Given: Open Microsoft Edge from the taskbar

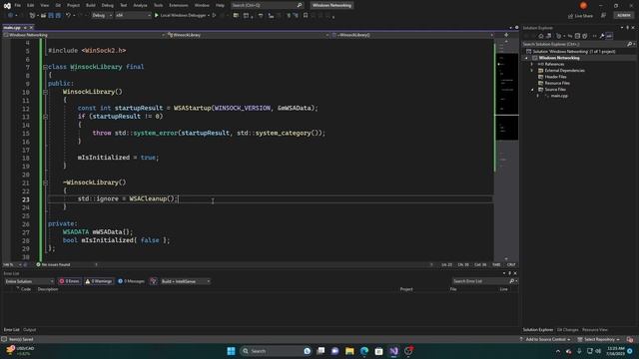Looking at the screenshot, I should click(x=364, y=351).
